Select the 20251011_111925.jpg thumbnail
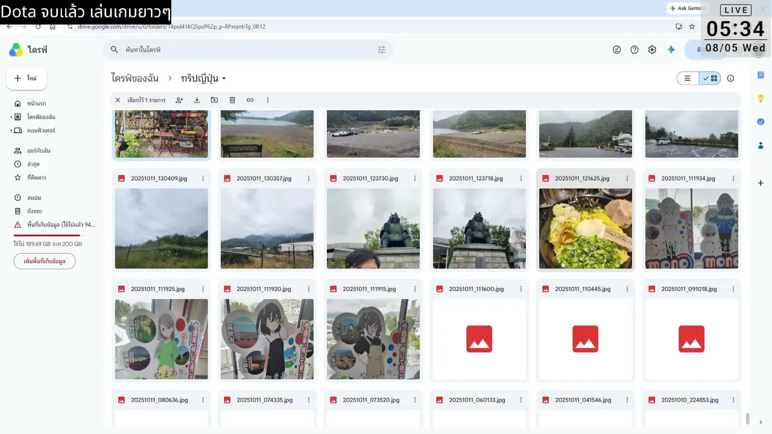 click(x=161, y=339)
